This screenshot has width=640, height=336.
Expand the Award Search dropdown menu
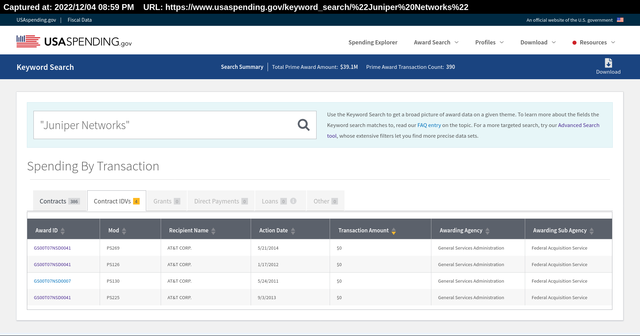436,42
